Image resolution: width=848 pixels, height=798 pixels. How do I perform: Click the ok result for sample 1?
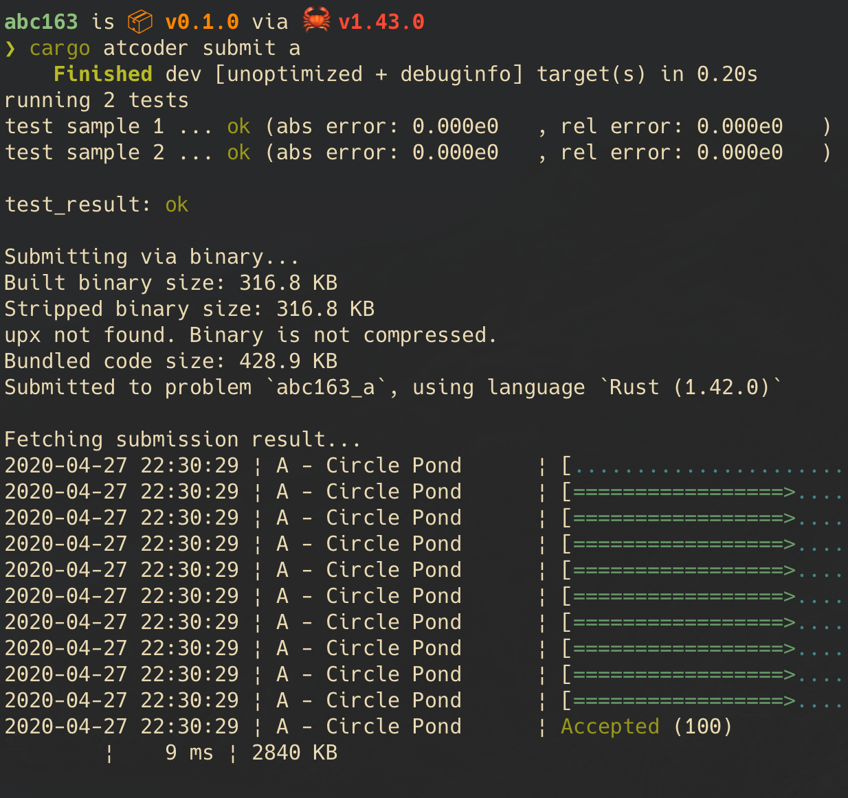238,126
